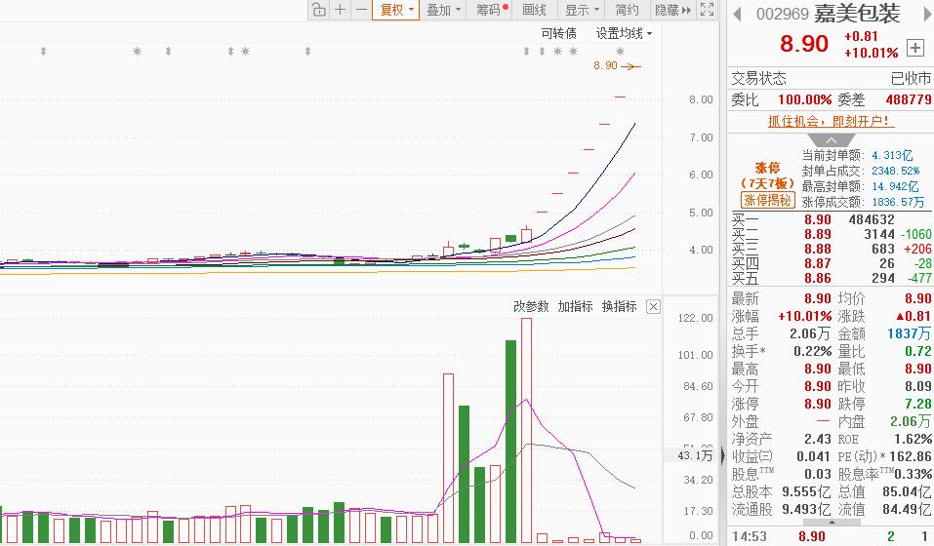The height and width of the screenshot is (546, 934).
Task: Click the lock icon in chart toolbar
Action: (319, 10)
